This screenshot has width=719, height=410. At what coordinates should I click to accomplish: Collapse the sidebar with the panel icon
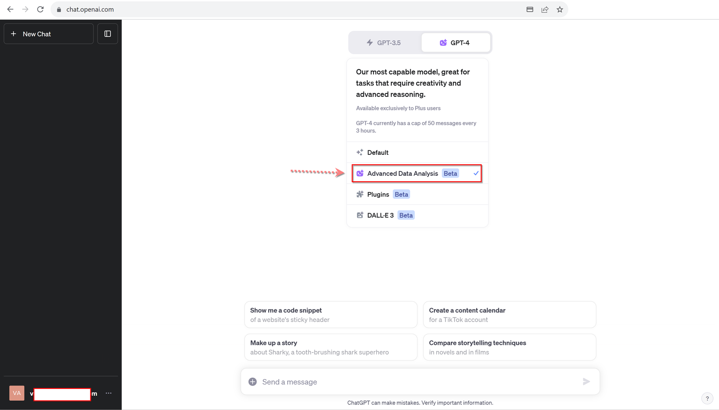point(107,34)
